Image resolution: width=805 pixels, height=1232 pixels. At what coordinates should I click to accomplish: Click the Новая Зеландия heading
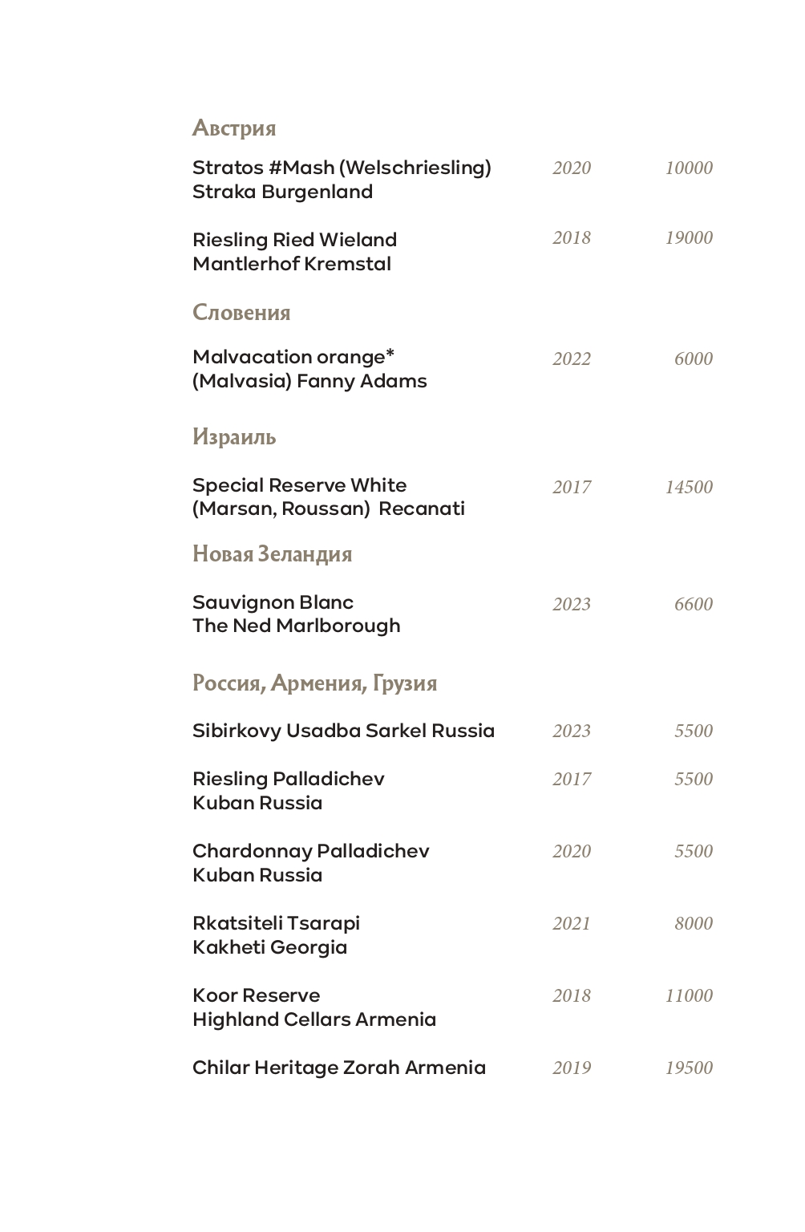272,554
